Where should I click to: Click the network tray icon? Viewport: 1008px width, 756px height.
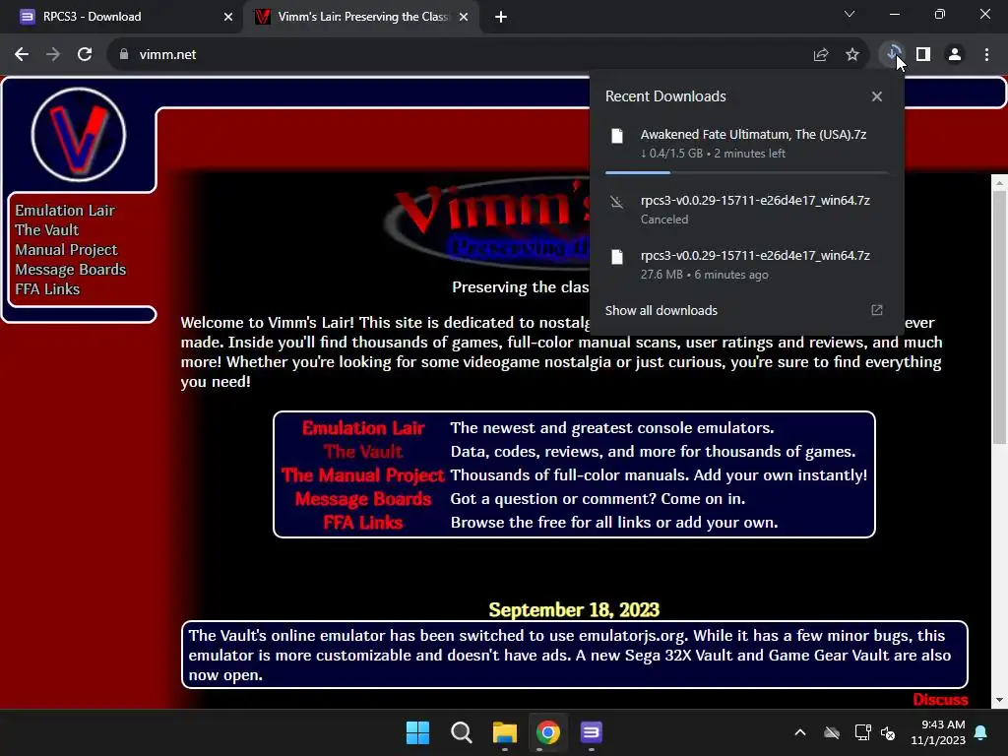[x=862, y=732]
